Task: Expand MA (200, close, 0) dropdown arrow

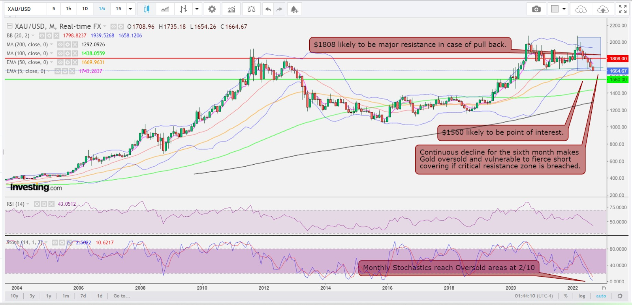Action: click(x=51, y=45)
